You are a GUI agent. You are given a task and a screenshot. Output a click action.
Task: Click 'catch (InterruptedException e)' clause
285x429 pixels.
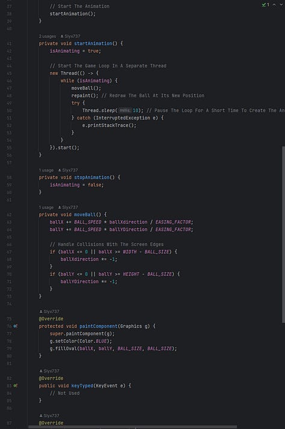tap(117, 118)
